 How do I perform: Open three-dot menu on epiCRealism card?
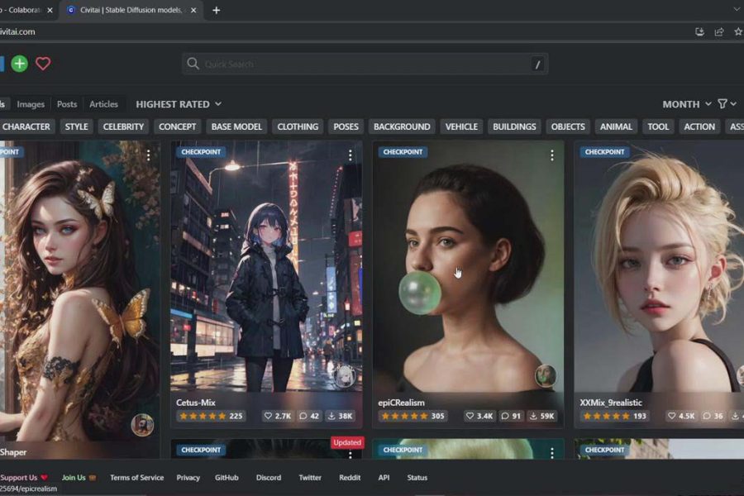click(552, 155)
